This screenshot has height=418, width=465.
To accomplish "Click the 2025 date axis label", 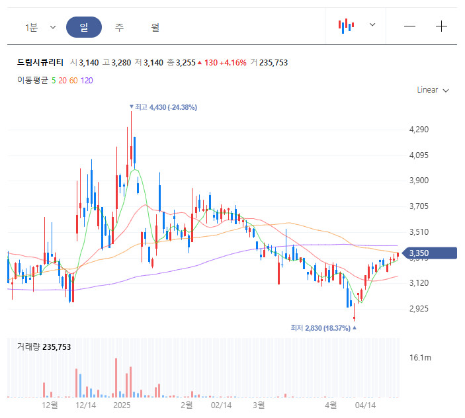I will 122,405.
